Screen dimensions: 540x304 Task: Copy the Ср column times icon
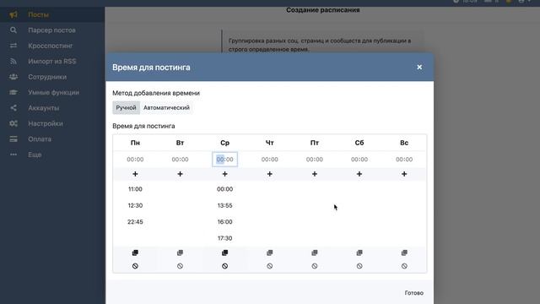click(x=224, y=252)
